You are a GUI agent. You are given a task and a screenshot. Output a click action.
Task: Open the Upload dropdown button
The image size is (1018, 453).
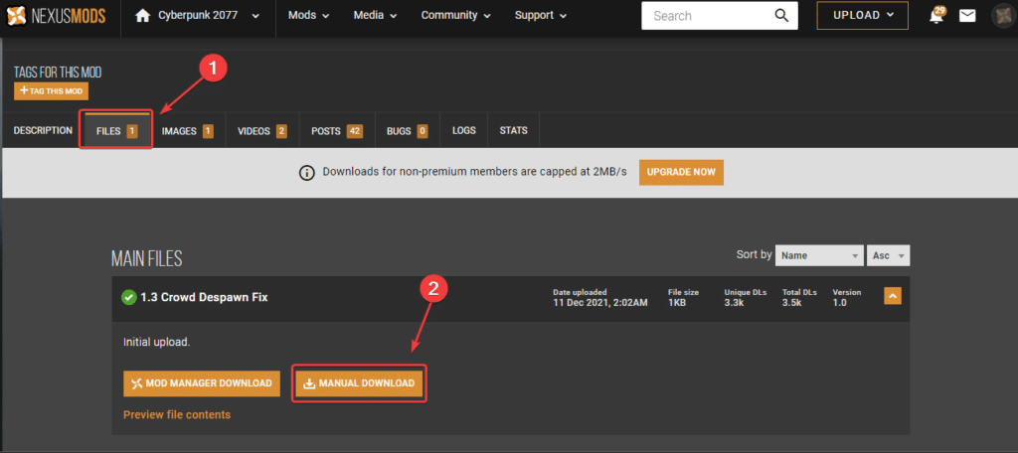(862, 16)
